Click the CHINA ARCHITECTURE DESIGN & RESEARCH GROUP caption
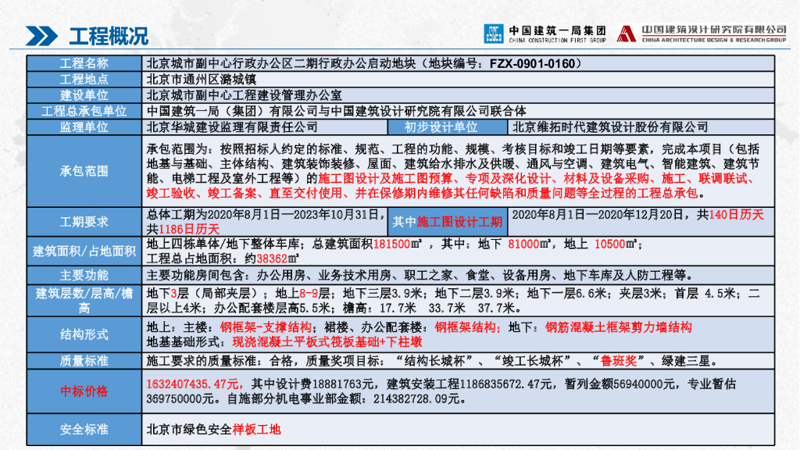 pyautogui.click(x=714, y=40)
